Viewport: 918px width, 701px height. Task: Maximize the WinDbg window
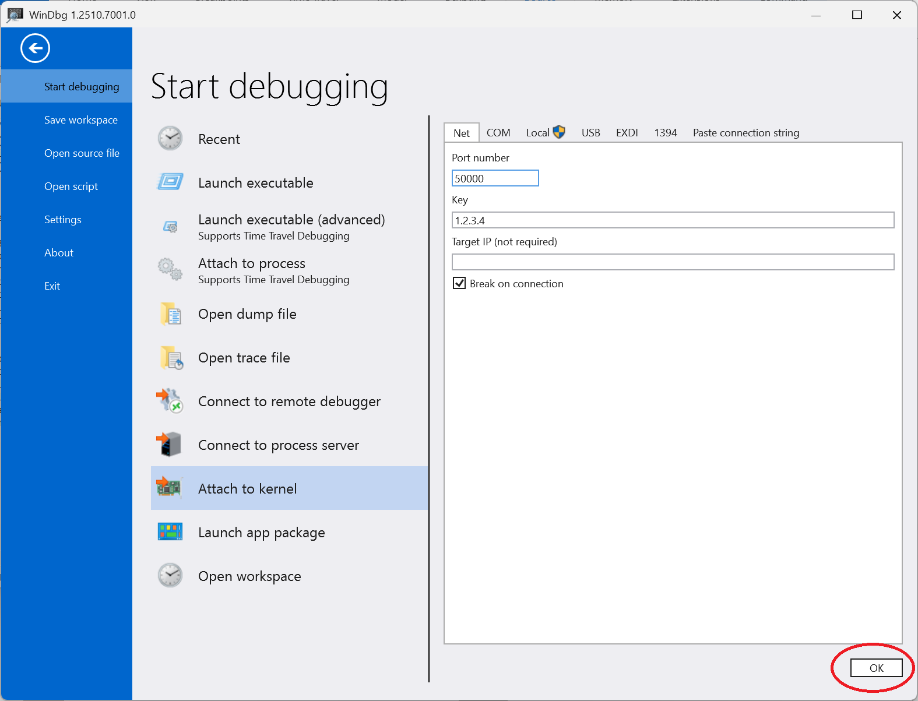[x=857, y=15]
